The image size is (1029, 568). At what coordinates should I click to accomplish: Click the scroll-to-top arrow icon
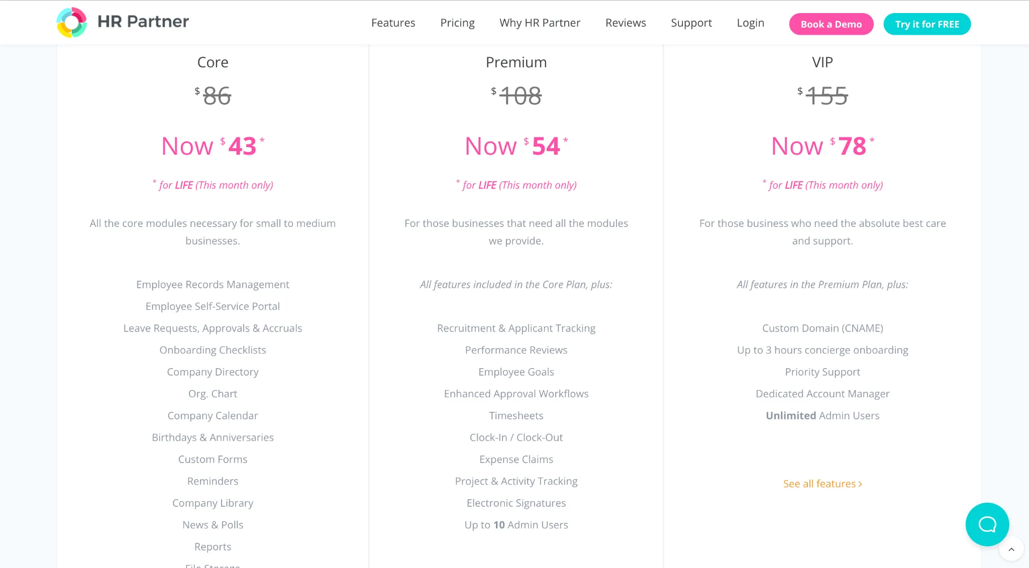click(x=1011, y=549)
